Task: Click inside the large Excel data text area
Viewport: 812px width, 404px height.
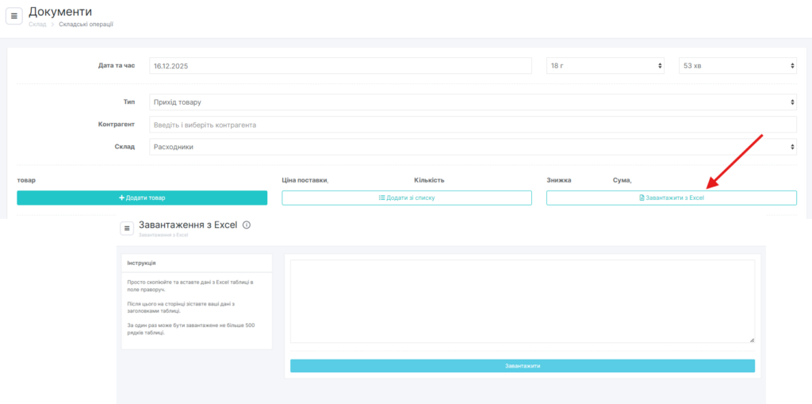Action: [x=522, y=301]
